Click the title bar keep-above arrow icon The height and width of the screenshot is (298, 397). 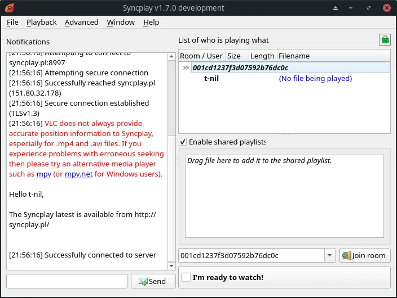[336, 8]
